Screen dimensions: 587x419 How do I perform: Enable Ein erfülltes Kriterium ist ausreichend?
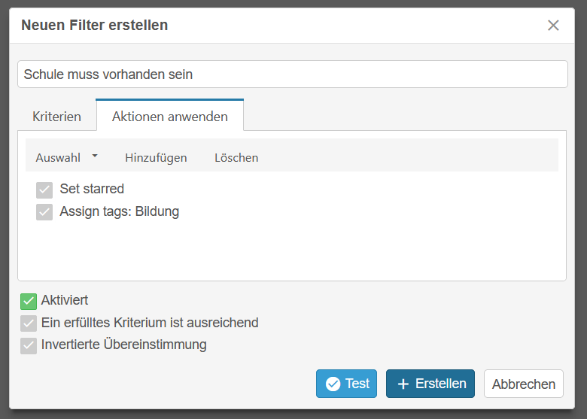[x=29, y=323]
